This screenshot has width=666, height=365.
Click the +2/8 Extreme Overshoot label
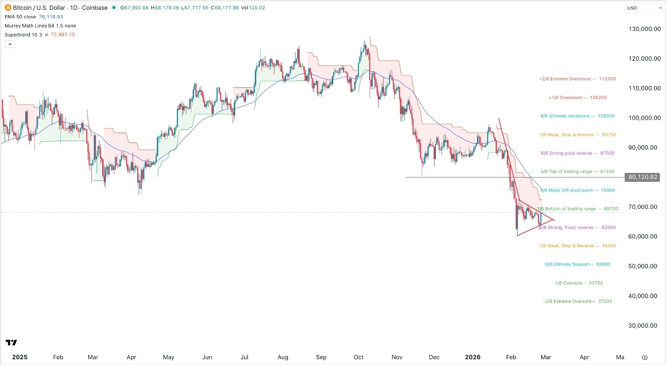coord(576,79)
